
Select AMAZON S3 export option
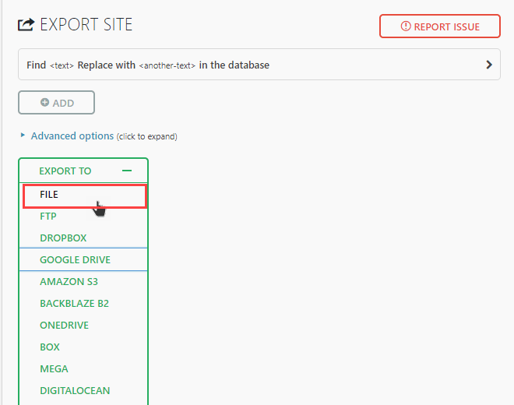[69, 282]
